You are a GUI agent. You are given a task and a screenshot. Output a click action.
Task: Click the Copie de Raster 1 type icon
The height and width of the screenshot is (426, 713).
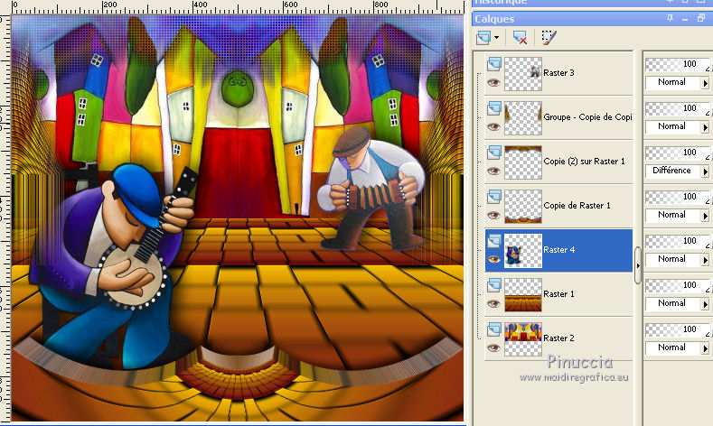click(x=494, y=197)
